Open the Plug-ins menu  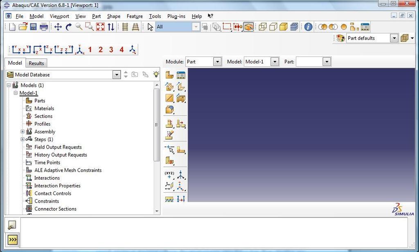click(176, 16)
